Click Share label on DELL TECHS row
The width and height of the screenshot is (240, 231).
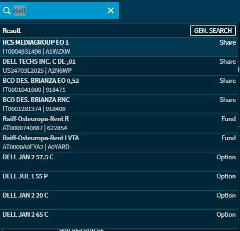click(x=228, y=62)
